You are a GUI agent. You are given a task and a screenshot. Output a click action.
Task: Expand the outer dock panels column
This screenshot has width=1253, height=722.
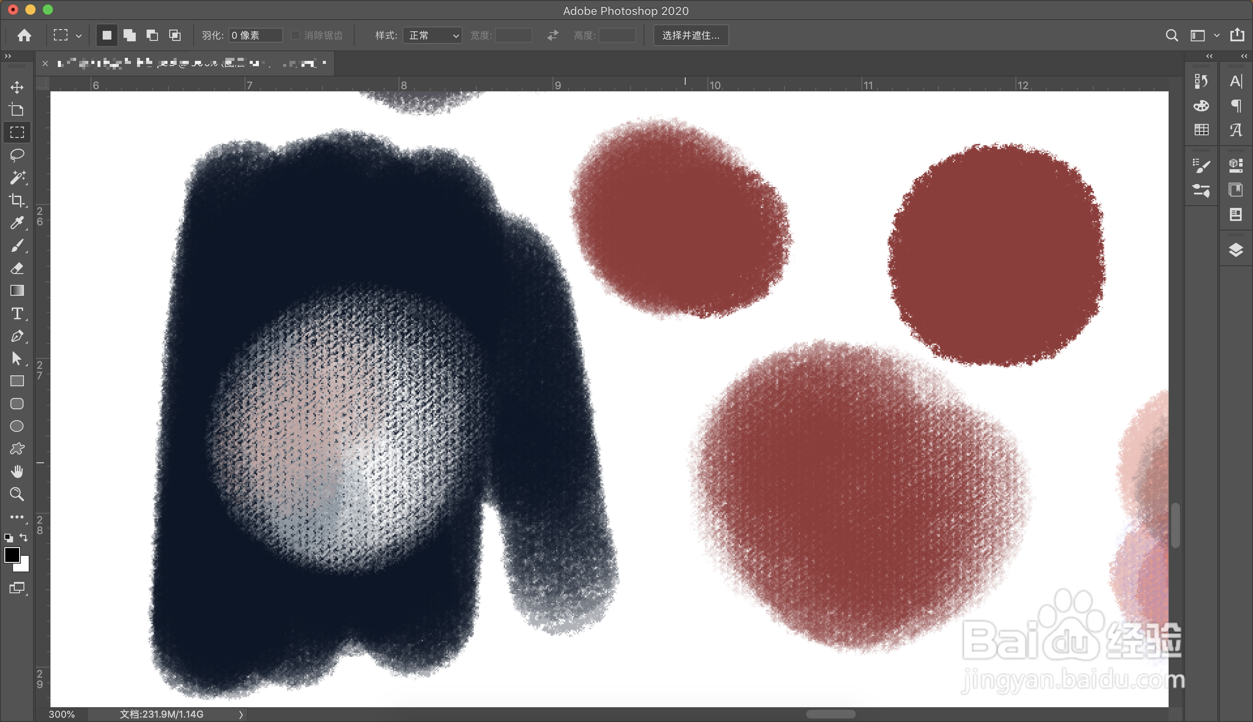click(1243, 56)
